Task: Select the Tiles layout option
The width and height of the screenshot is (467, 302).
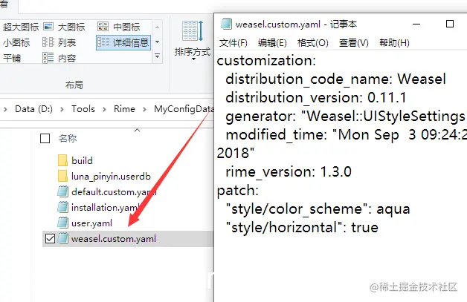Action: coord(12,58)
